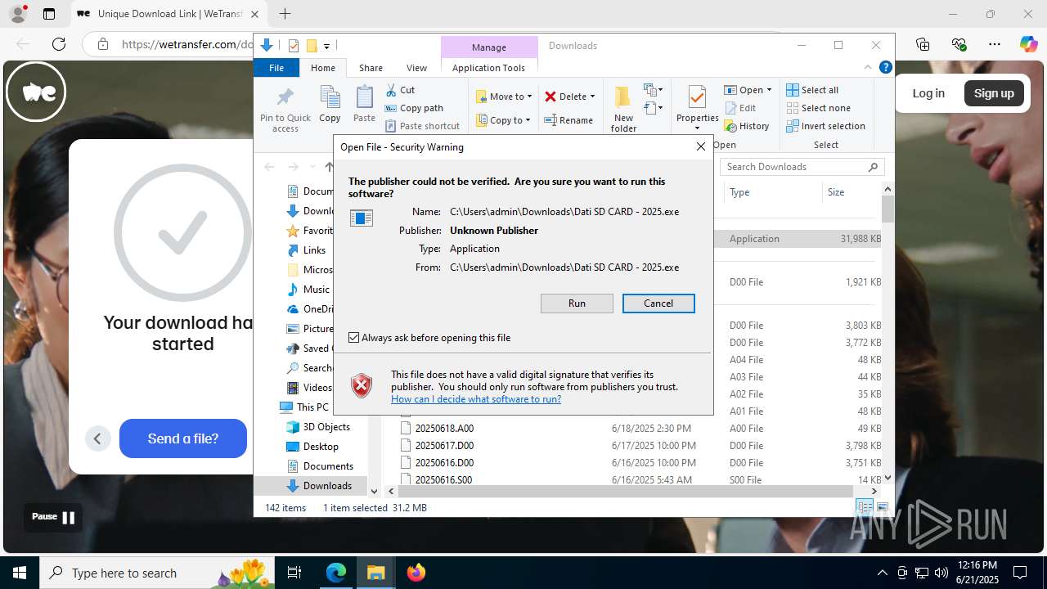Open 'How can I decide what software to run?' link
1047x589 pixels.
(476, 399)
